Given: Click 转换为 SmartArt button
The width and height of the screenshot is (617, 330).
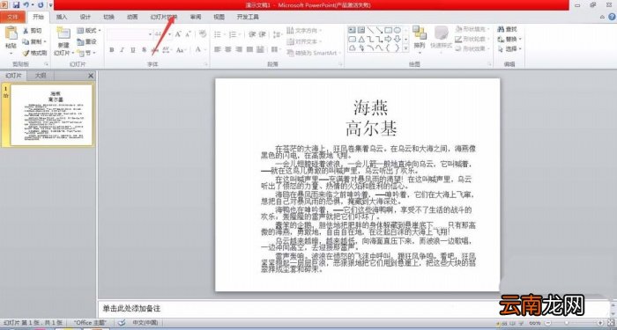Looking at the screenshot, I should pos(314,53).
